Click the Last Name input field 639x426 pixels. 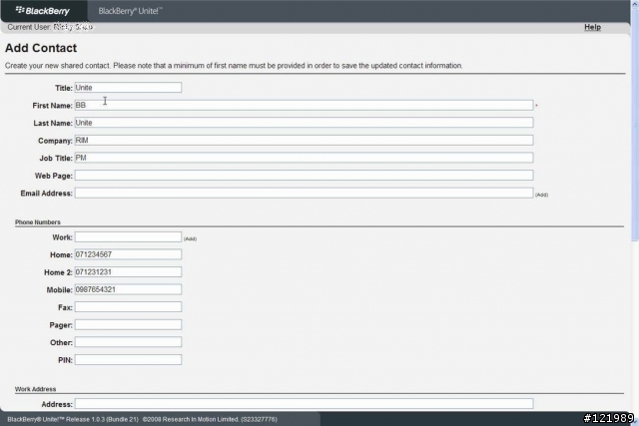[x=304, y=123]
